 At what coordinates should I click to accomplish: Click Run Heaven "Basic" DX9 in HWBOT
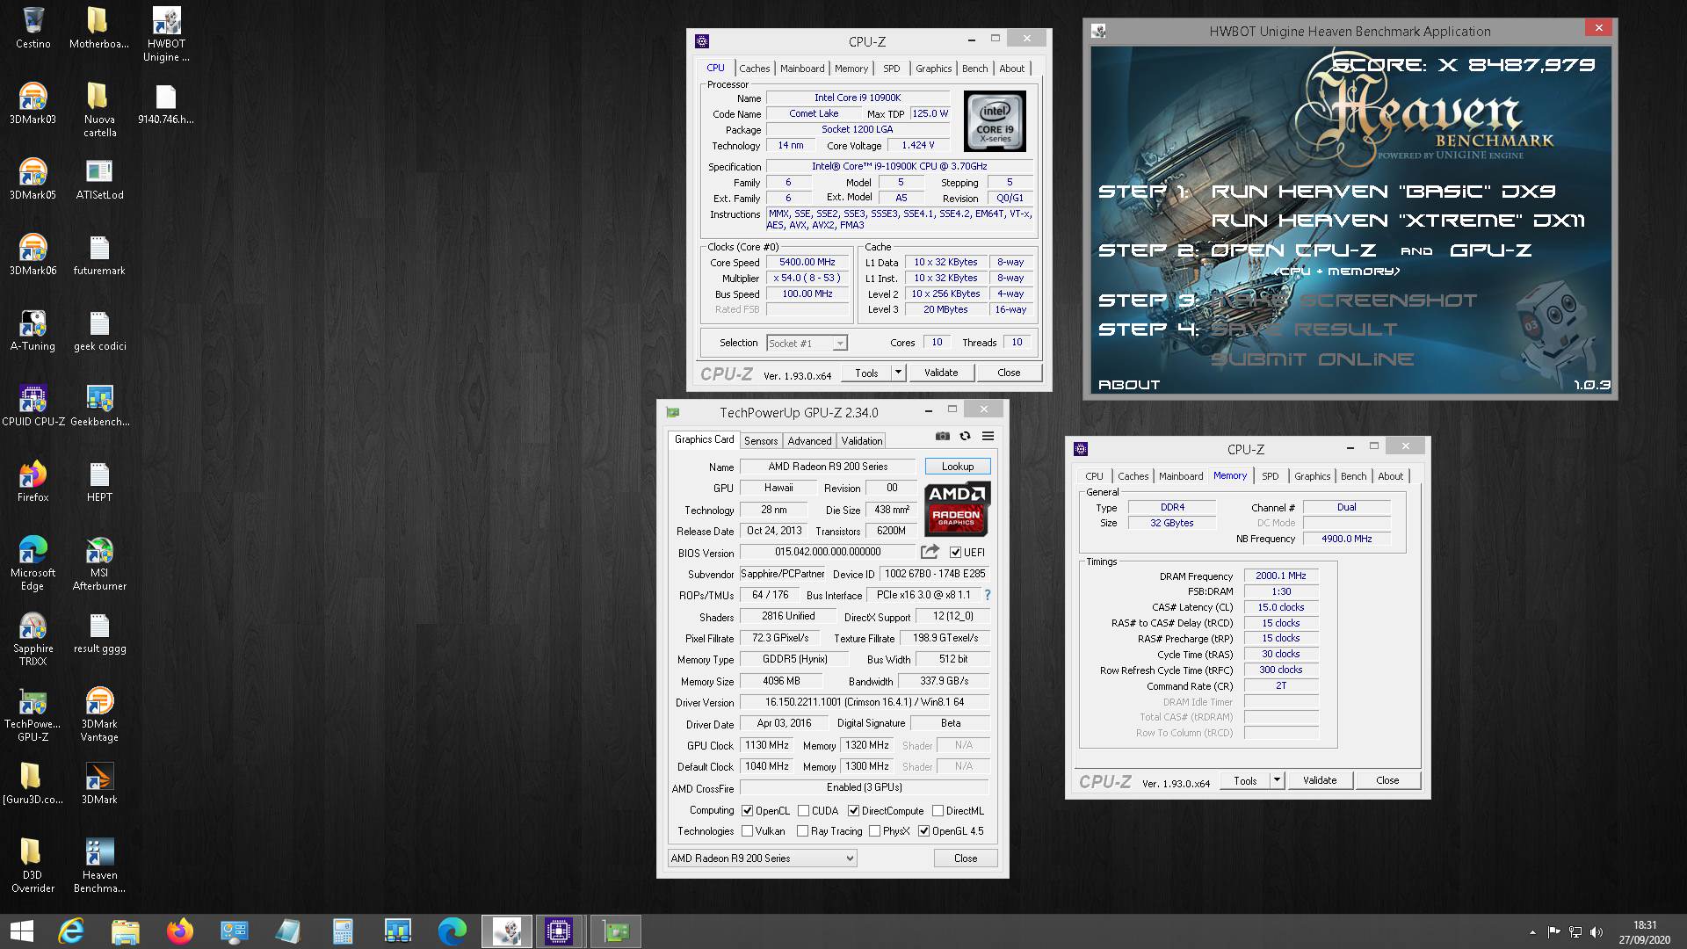(x=1383, y=192)
